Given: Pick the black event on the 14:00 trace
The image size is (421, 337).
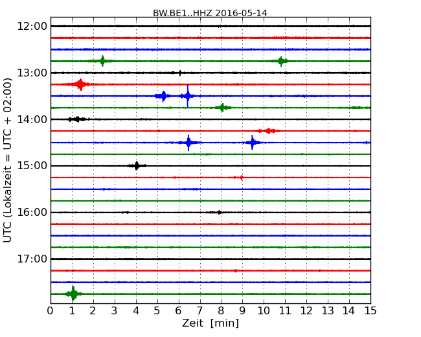Looking at the screenshot, I should pyautogui.click(x=77, y=119).
